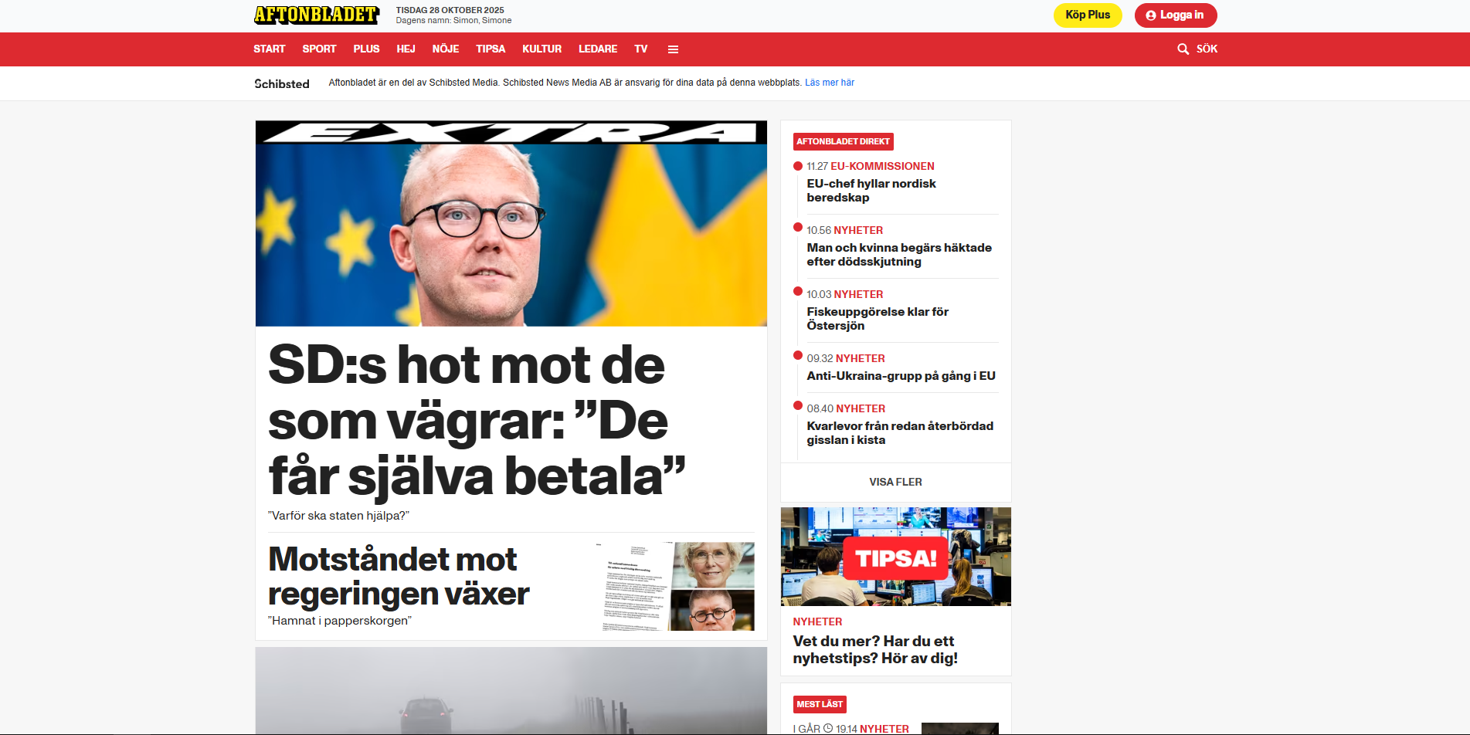
Task: Open Fiskeuppgörelse klar för Östersjön item
Action: click(x=878, y=319)
